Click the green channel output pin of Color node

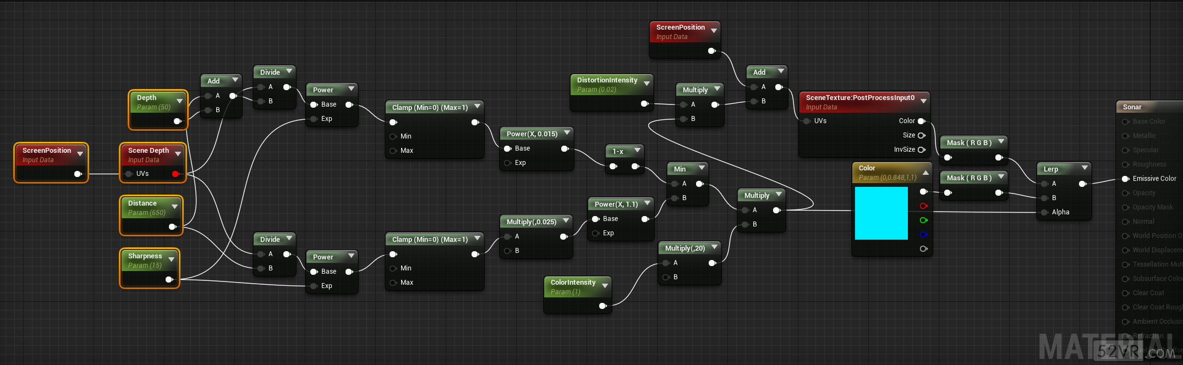coord(923,220)
